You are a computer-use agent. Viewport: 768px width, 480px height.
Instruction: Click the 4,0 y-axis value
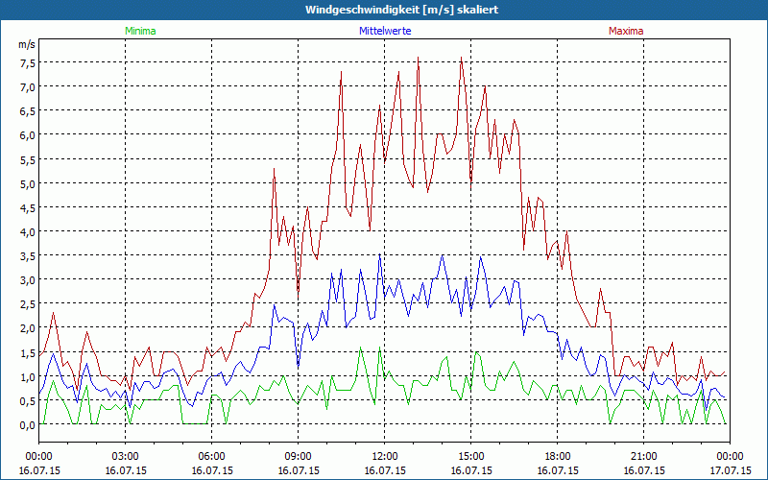tap(27, 231)
